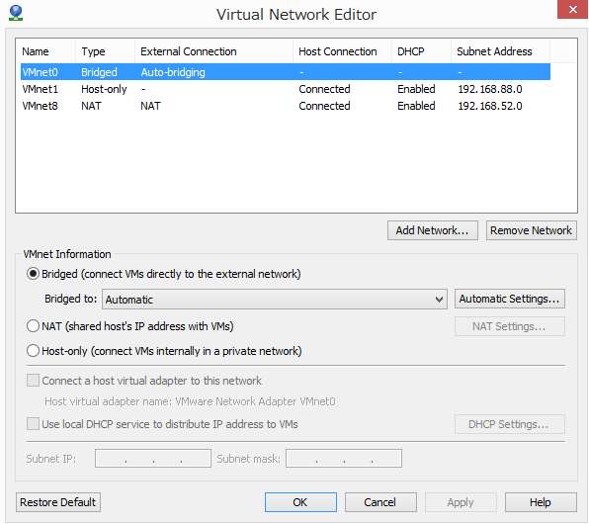Select the VMnet8 NAT row
The height and width of the screenshot is (524, 589).
tap(286, 106)
